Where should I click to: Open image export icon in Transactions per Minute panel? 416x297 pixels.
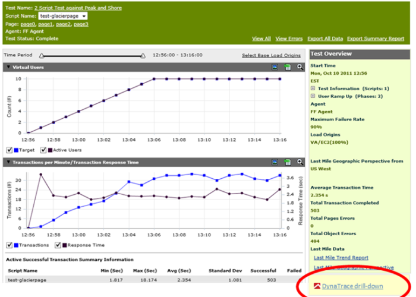[x=275, y=162]
